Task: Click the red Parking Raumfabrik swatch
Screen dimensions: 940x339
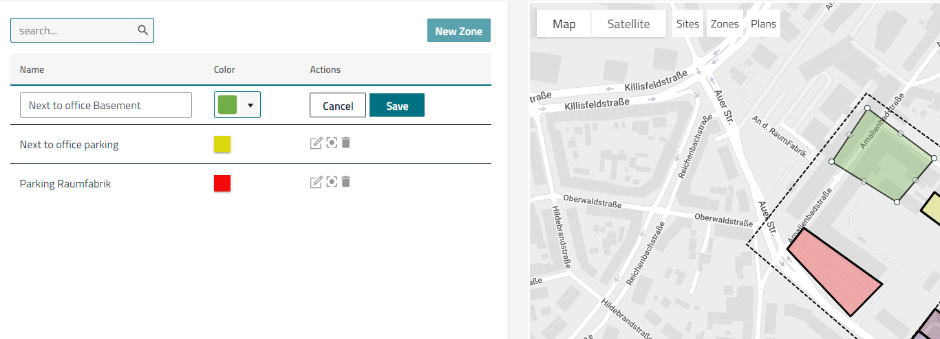Action: click(222, 183)
